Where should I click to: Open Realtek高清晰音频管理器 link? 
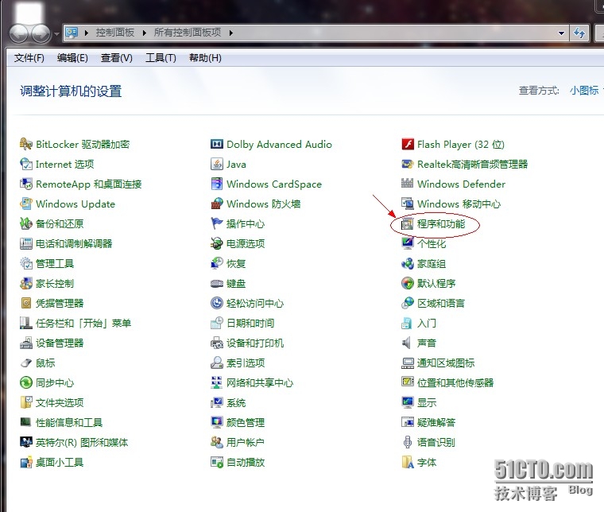click(472, 164)
